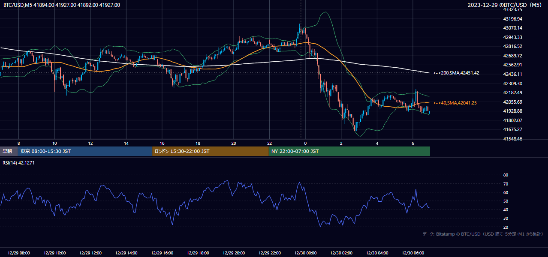Click the 12/30 02:00 timestamp
The width and height of the screenshot is (548, 257).
point(341,253)
